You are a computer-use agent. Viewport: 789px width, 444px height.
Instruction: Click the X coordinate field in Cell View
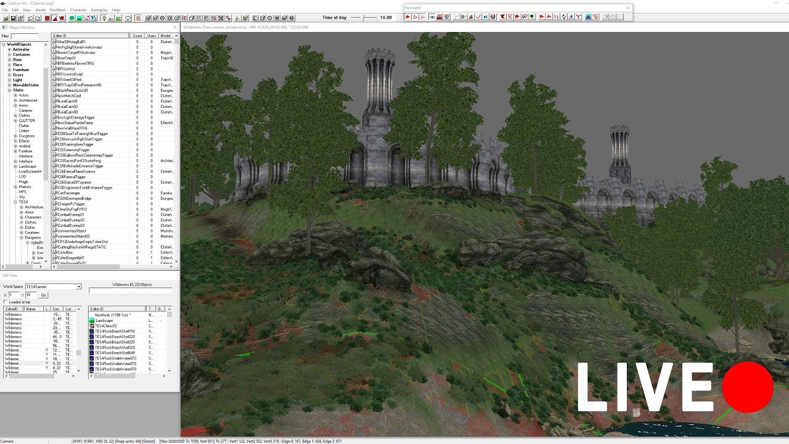(15, 295)
